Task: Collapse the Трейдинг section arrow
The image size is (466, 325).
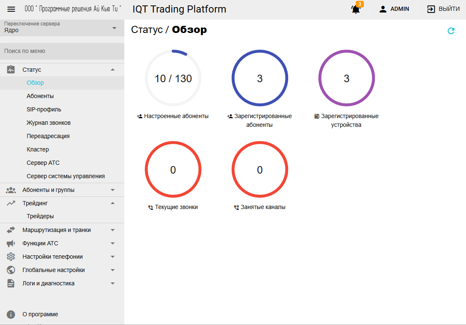Action: (113, 203)
